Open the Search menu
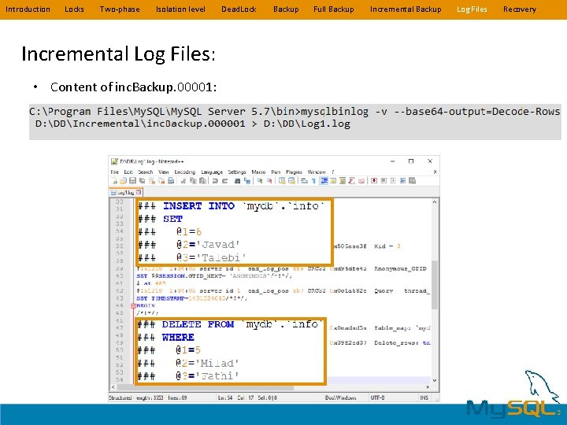567x425 pixels. pos(146,172)
